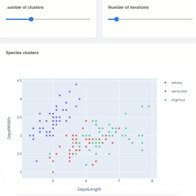
Task: Click the SepalLength x-axis title
Action: pyautogui.click(x=89, y=189)
